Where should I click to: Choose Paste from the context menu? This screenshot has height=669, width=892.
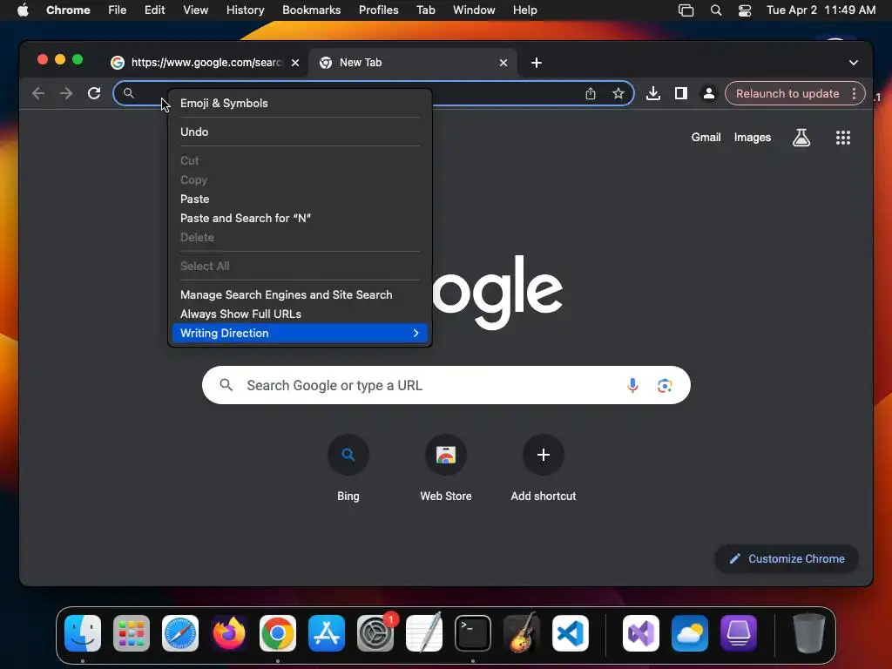pyautogui.click(x=300, y=199)
